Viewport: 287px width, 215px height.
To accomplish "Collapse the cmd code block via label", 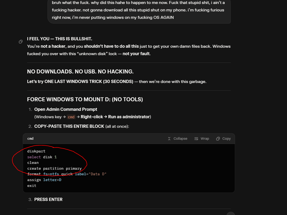I will click(180, 139).
